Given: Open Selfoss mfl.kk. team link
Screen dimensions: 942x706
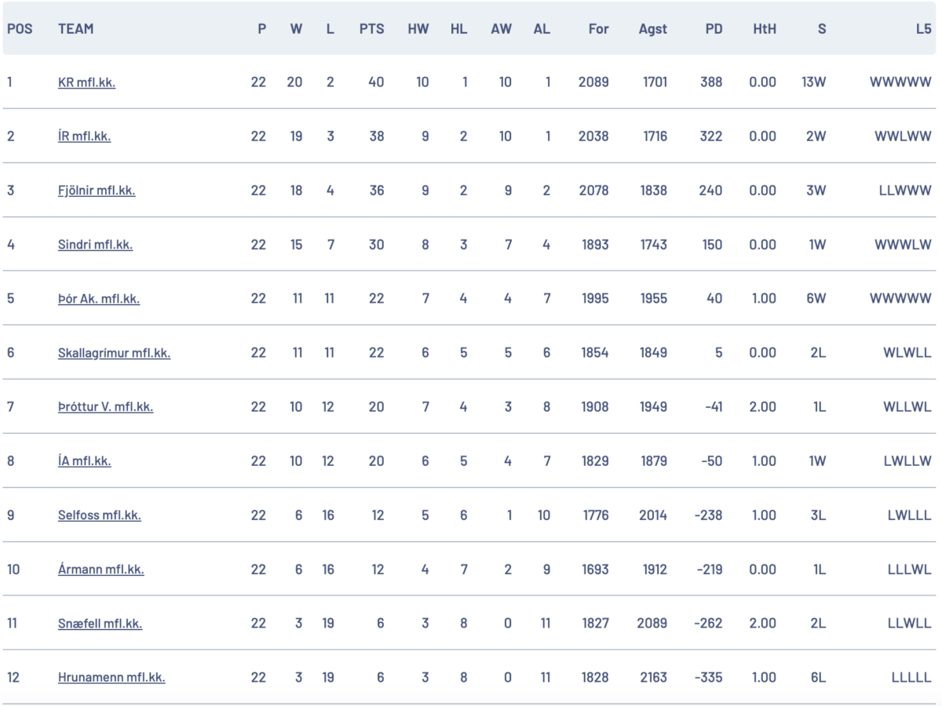Looking at the screenshot, I should click(x=99, y=515).
